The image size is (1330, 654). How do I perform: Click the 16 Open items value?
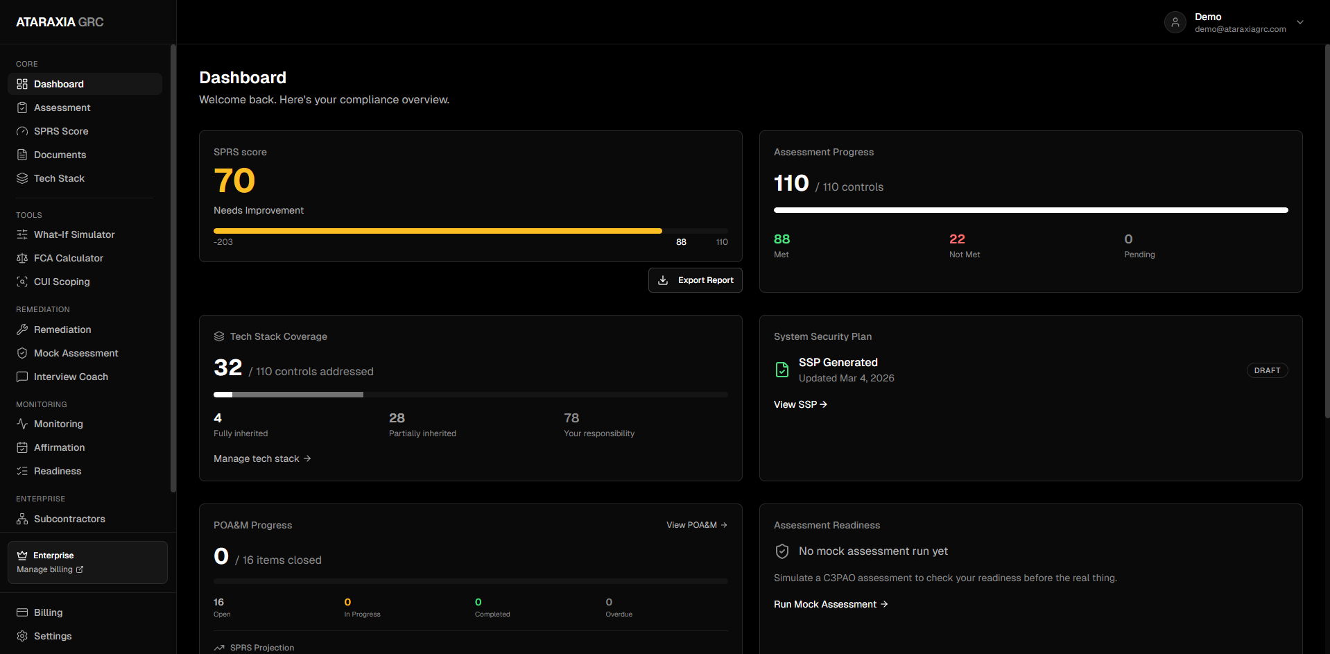point(218,602)
